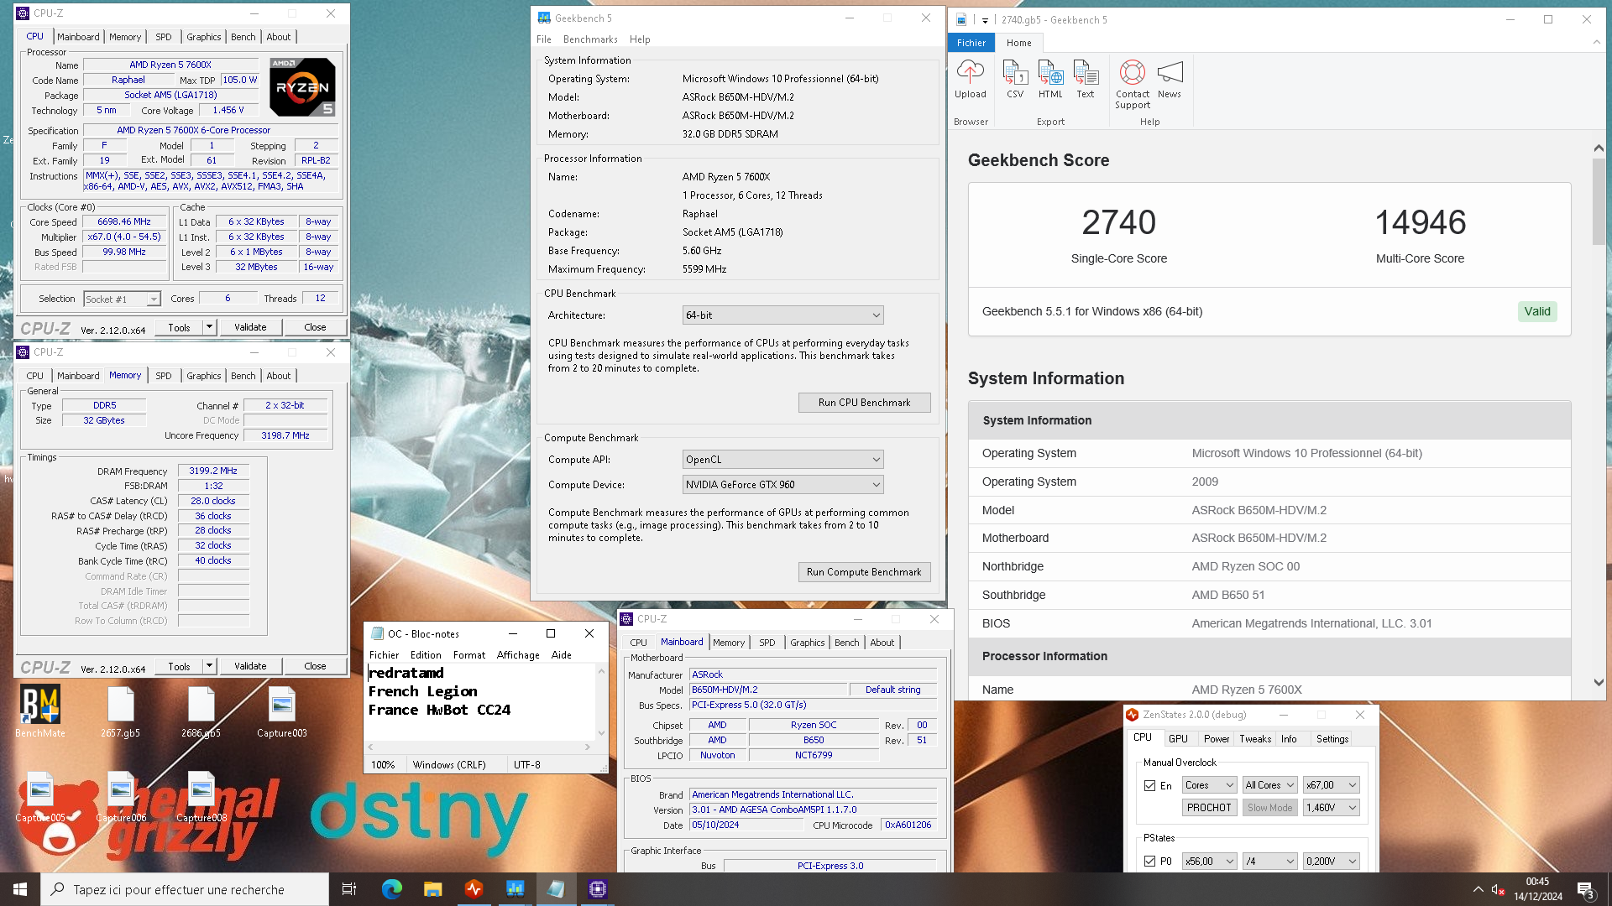
Task: Open the Geekbench 5 File menu
Action: point(544,39)
